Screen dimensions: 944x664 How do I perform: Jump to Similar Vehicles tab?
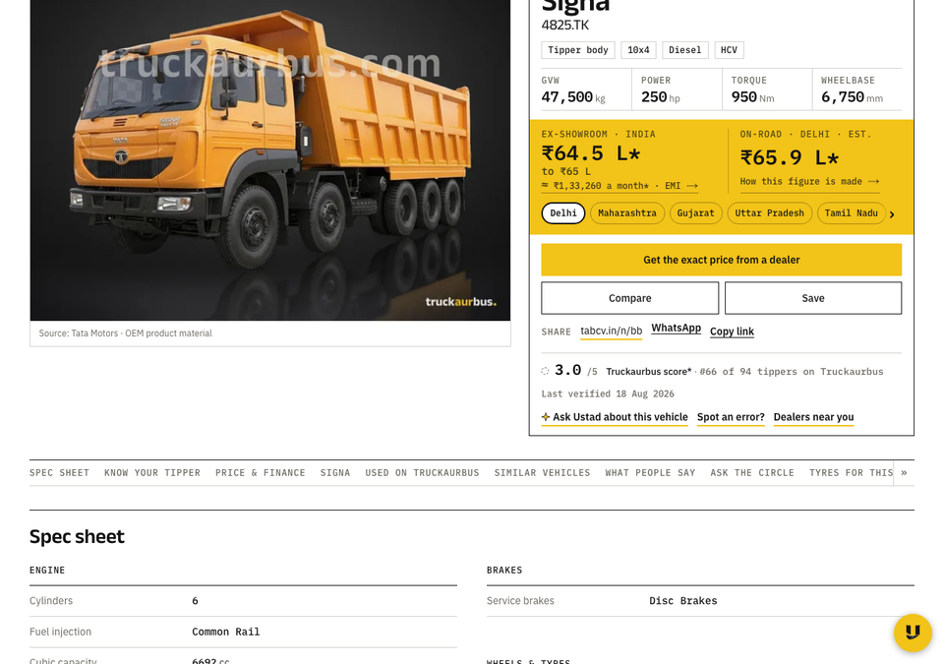(542, 473)
